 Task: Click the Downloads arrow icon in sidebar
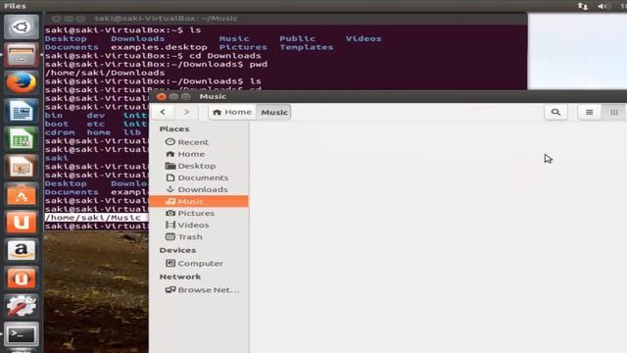click(x=170, y=189)
